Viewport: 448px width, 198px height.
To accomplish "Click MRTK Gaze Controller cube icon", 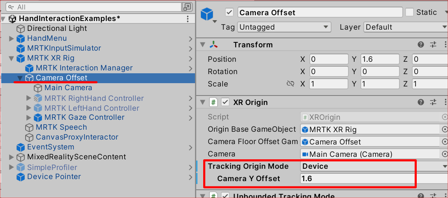I will [38, 117].
